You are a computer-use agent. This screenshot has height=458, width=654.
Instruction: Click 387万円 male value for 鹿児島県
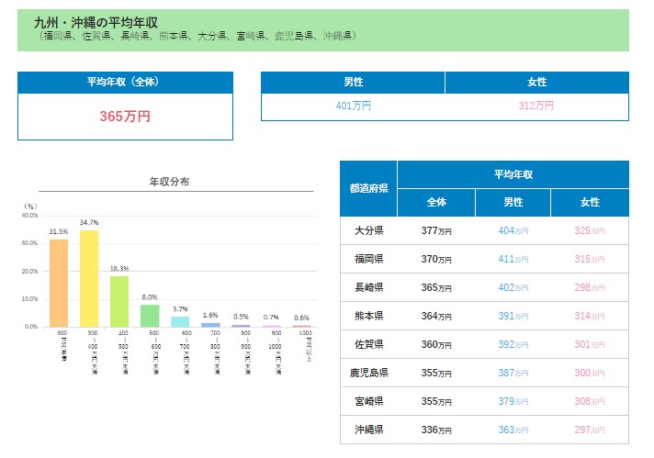pos(513,373)
